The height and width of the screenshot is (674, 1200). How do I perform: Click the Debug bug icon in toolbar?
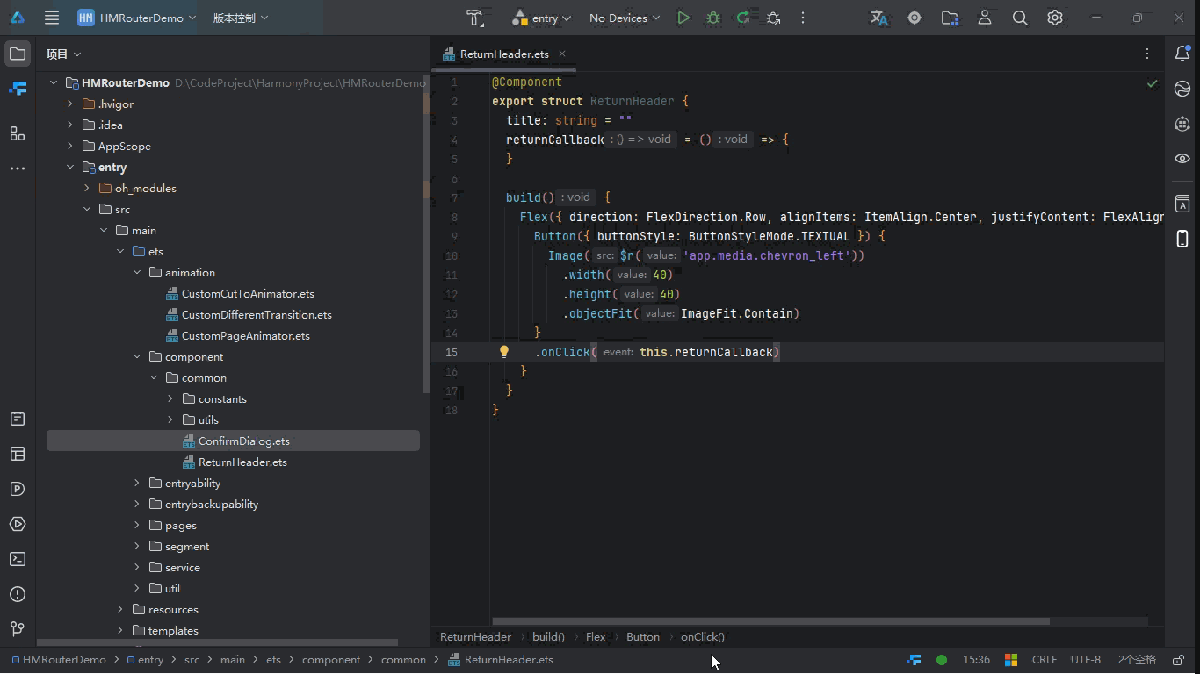(x=713, y=18)
